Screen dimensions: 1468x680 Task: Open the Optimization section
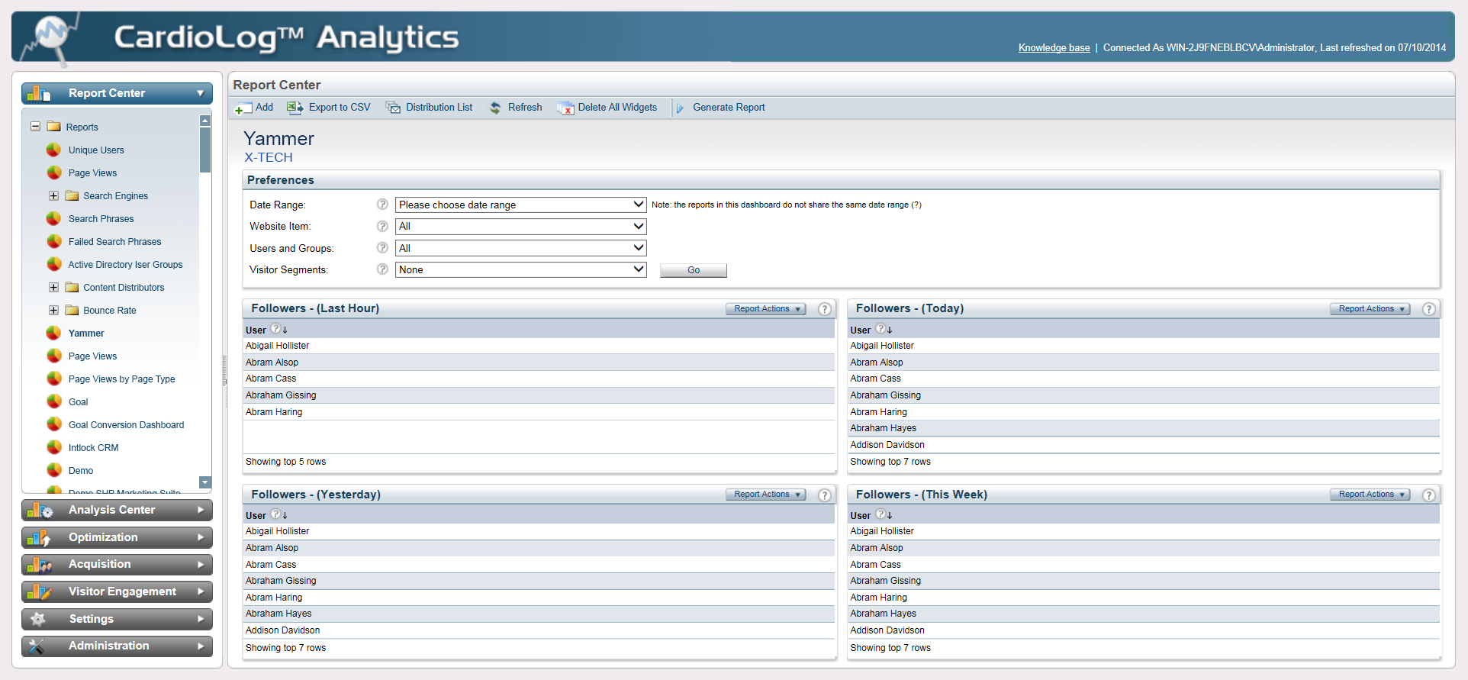point(117,537)
